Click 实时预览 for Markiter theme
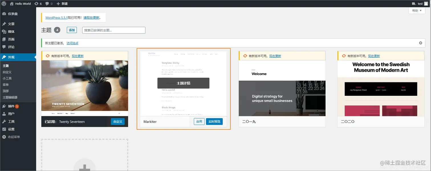 (x=214, y=122)
